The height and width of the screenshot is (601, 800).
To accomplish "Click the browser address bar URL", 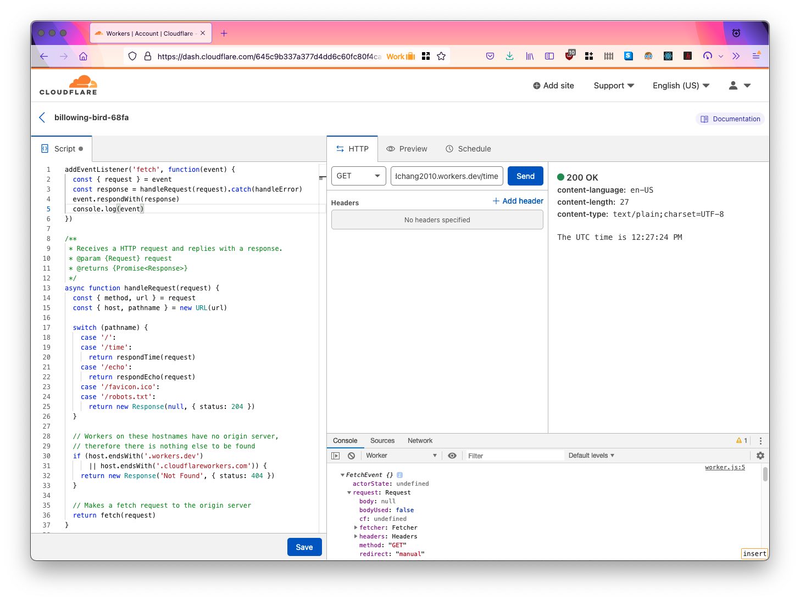I will point(269,56).
